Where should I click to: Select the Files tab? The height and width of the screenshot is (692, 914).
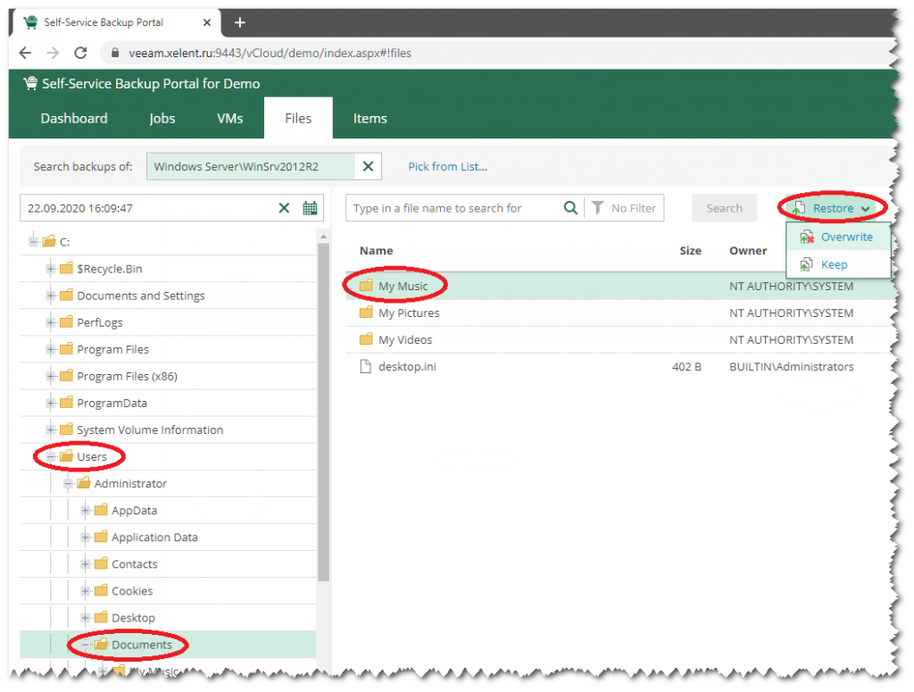[298, 119]
